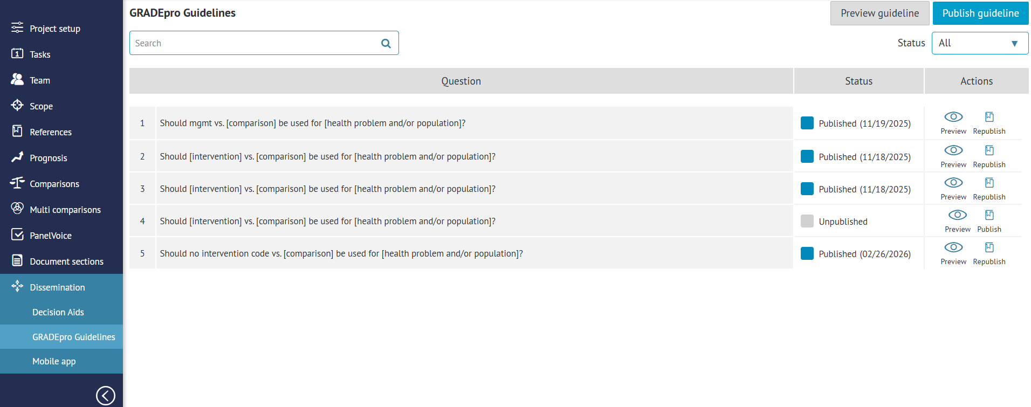
Task: Open the Decision Aids submenu item
Action: click(58, 312)
